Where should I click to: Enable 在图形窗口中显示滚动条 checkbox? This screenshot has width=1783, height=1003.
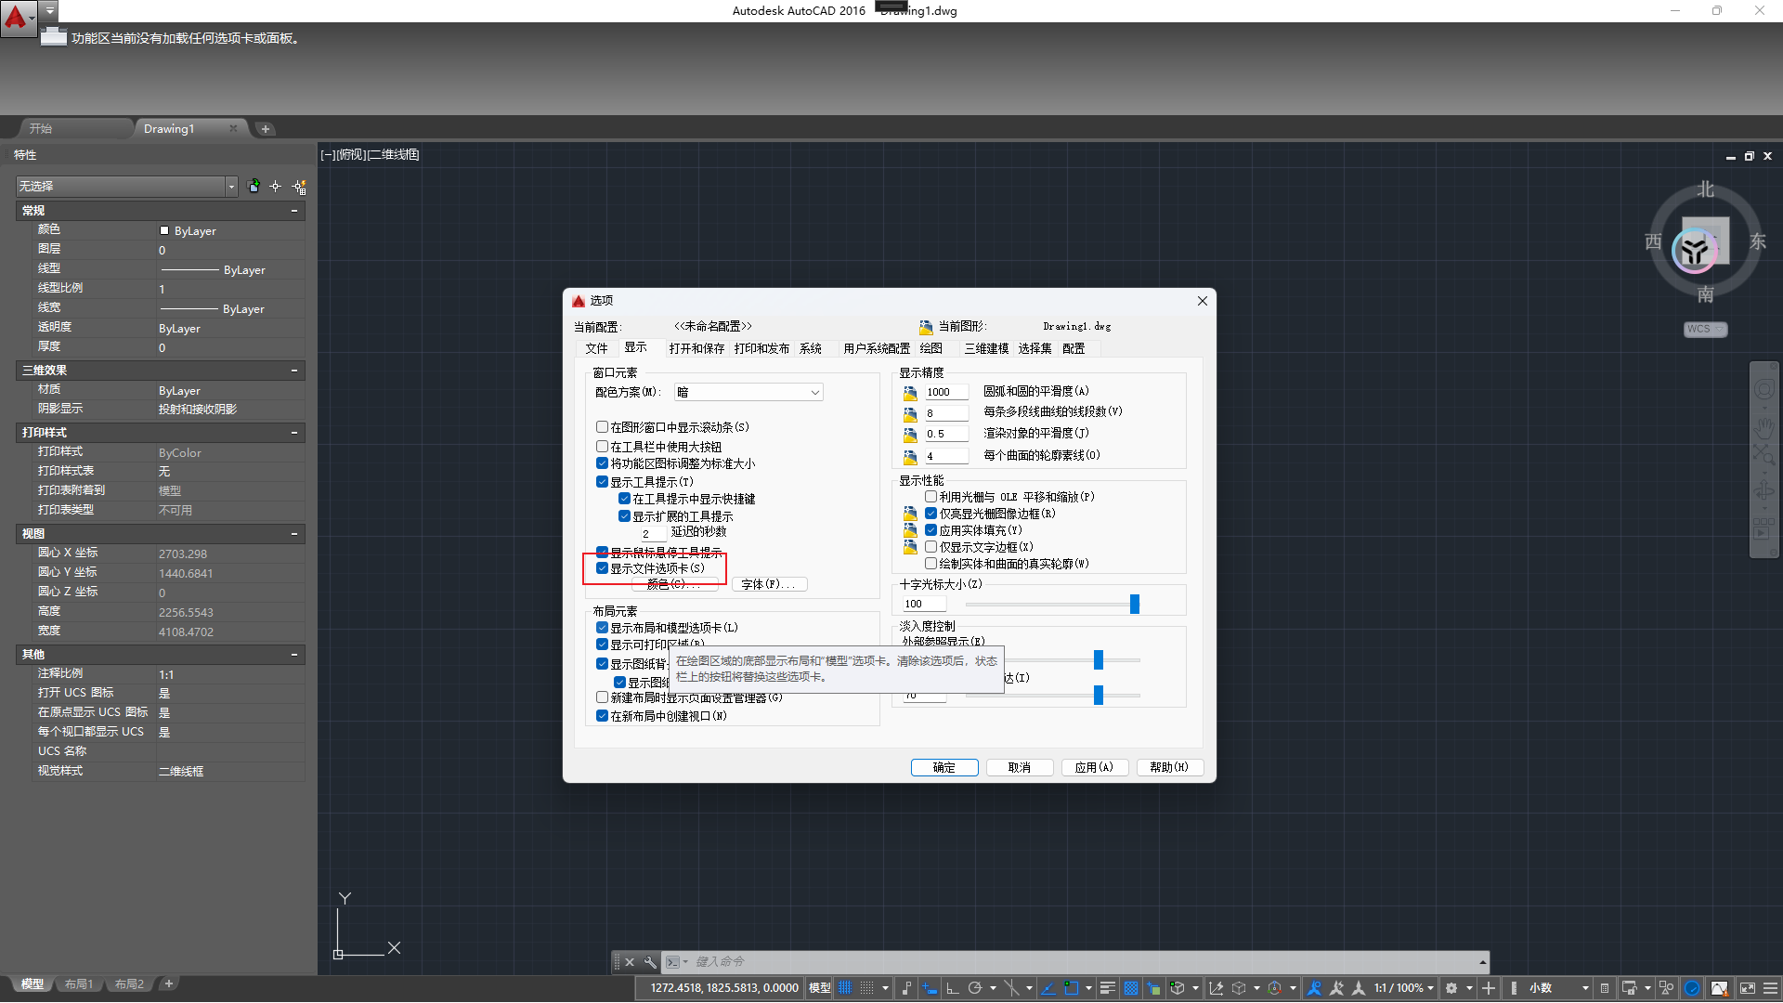(x=602, y=427)
